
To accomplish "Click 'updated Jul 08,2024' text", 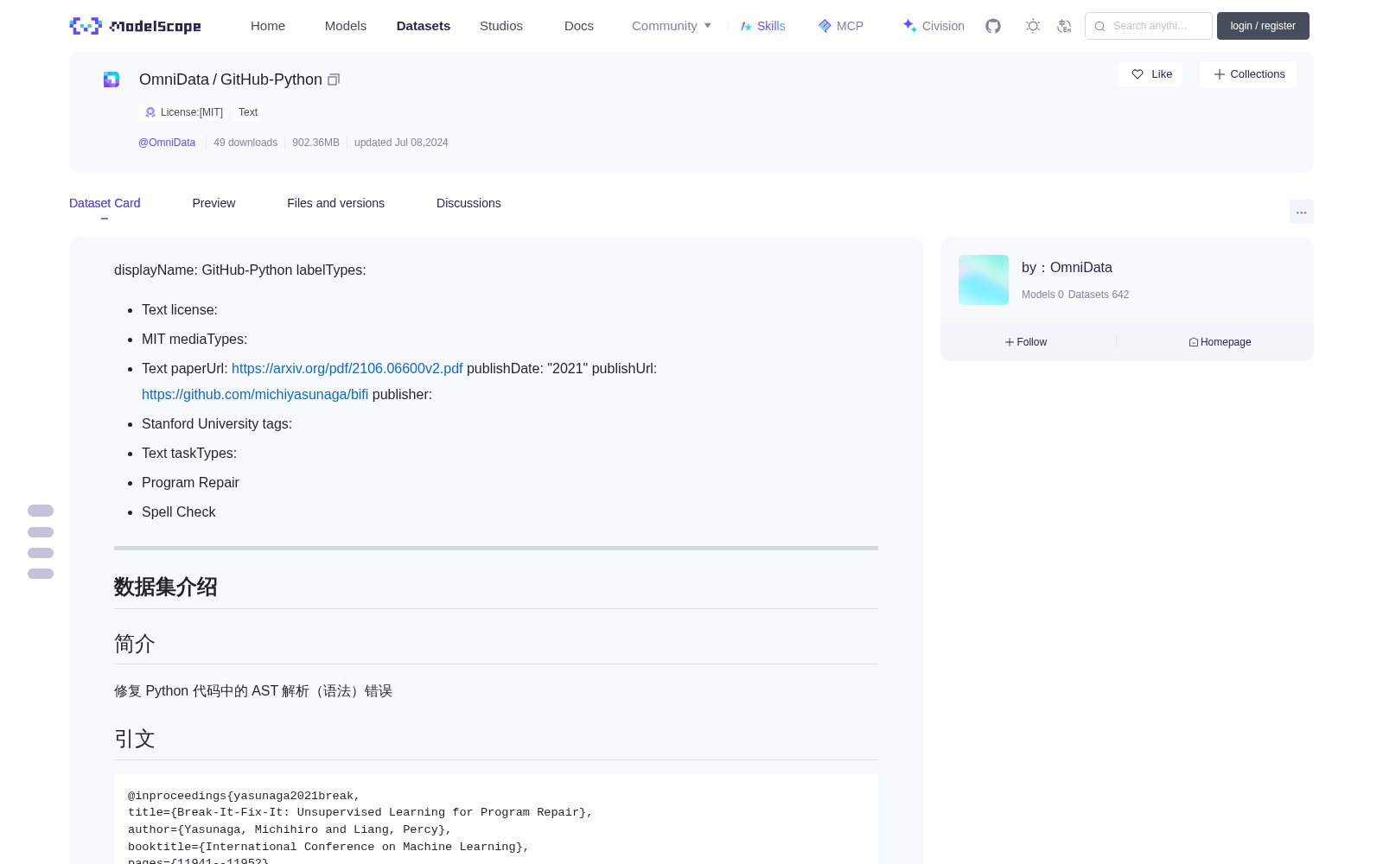I will (401, 143).
